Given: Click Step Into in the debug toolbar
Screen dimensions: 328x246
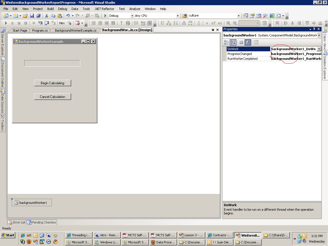Looking at the screenshot, I should pos(40,23).
